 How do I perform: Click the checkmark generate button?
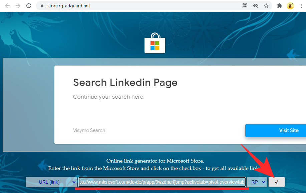click(x=277, y=182)
